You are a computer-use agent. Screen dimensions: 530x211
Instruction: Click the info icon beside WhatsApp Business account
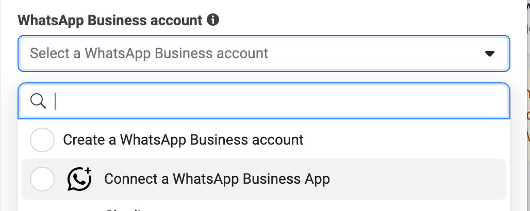tap(212, 20)
